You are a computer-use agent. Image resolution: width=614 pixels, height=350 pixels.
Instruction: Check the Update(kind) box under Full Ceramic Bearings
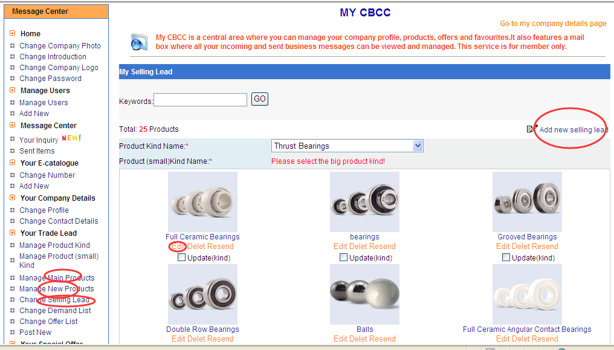(182, 258)
